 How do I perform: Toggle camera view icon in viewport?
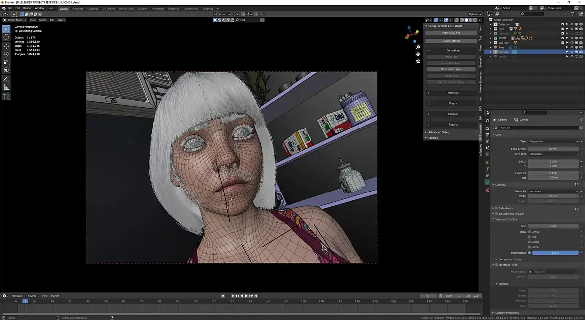[418, 61]
